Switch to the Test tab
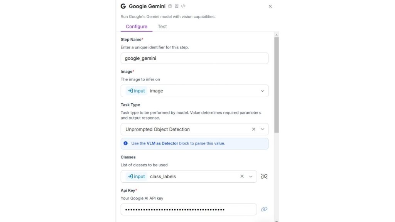395x222 pixels. [162, 26]
